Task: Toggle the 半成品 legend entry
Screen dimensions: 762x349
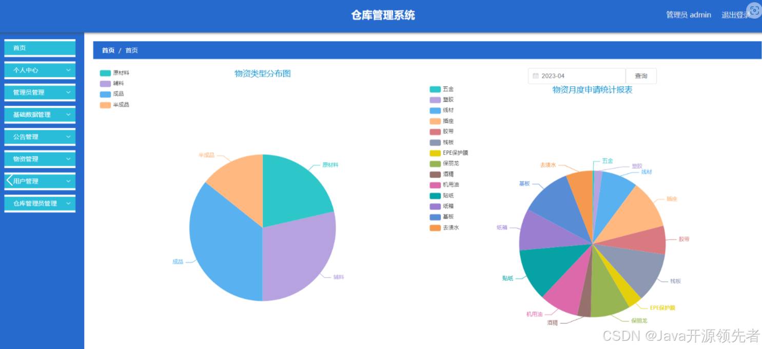Action: (114, 105)
